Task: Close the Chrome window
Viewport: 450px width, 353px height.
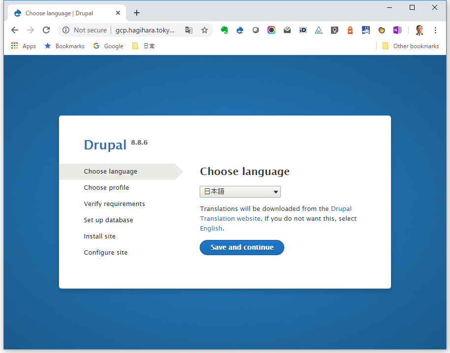Action: [435, 8]
